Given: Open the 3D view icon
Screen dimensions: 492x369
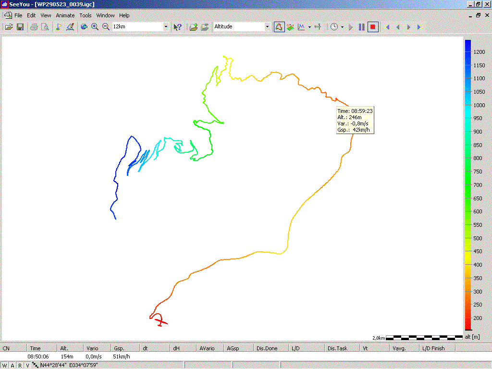Looking at the screenshot, I should click(x=290, y=27).
